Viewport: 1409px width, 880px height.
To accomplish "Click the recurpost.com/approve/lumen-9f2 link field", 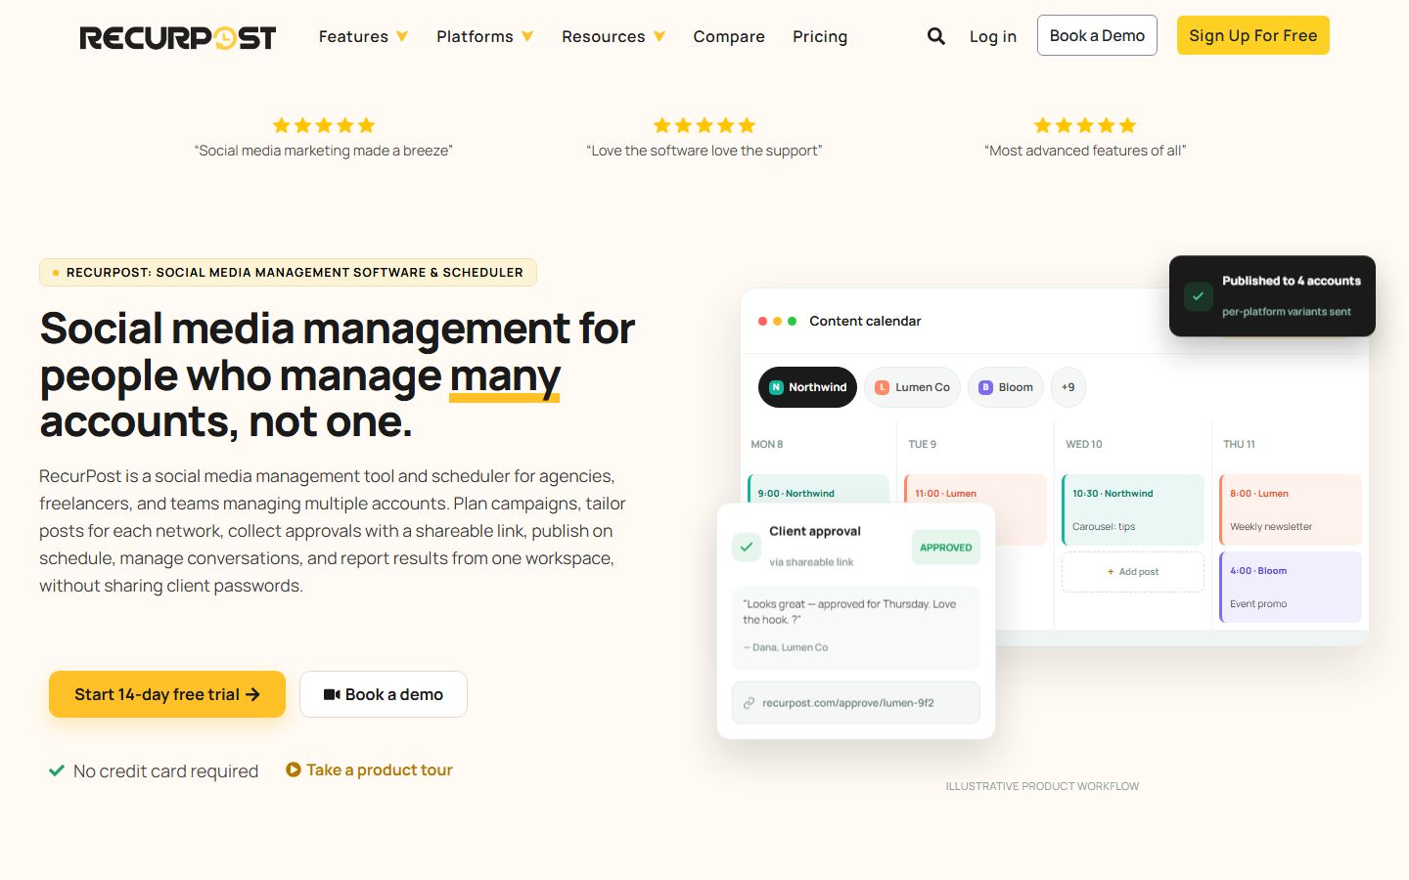I will point(856,703).
